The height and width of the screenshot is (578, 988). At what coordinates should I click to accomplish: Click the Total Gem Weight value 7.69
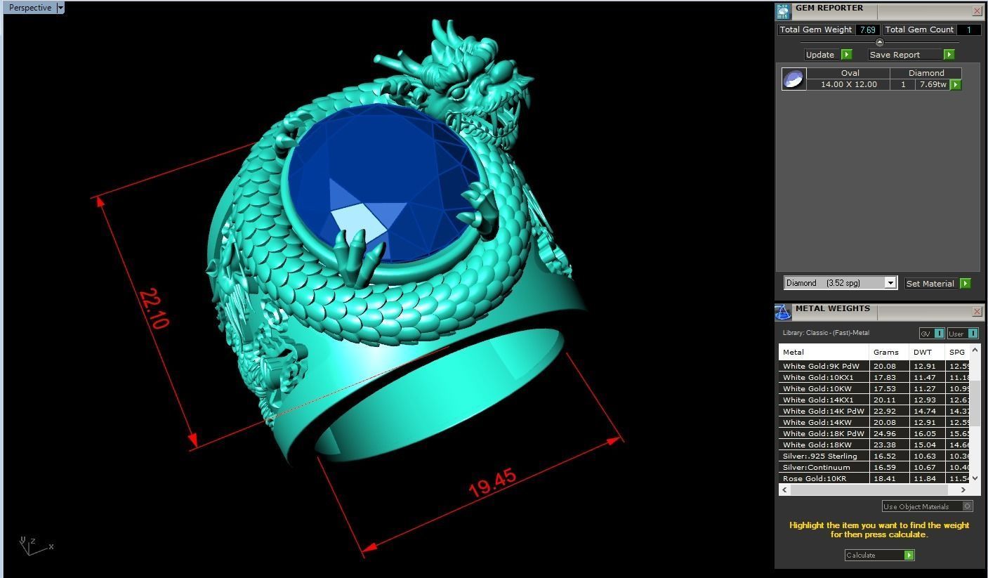[868, 29]
